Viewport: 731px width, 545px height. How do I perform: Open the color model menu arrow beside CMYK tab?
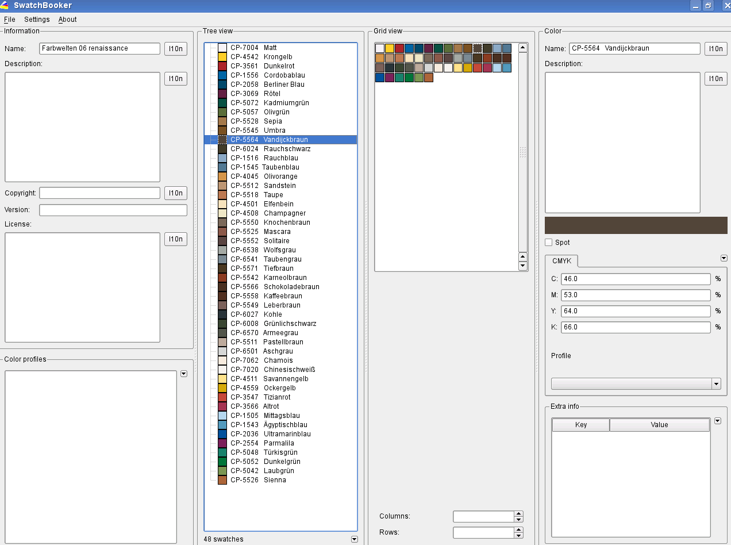pyautogui.click(x=724, y=258)
